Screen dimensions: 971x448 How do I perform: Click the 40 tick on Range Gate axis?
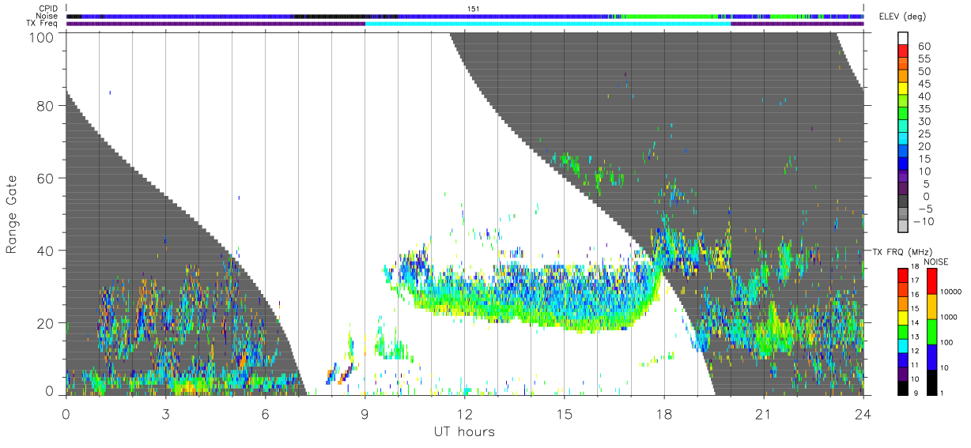click(x=46, y=250)
